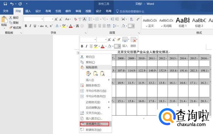Click the bullets list icon
This screenshot has height=134, width=213.
tap(90, 19)
